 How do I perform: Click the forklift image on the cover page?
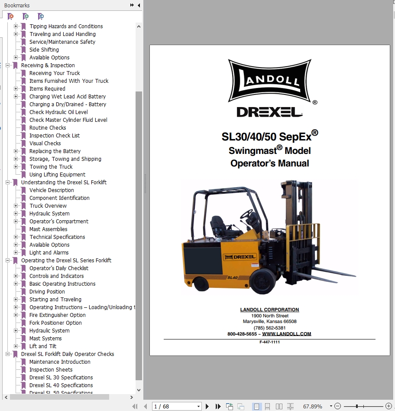(269, 237)
